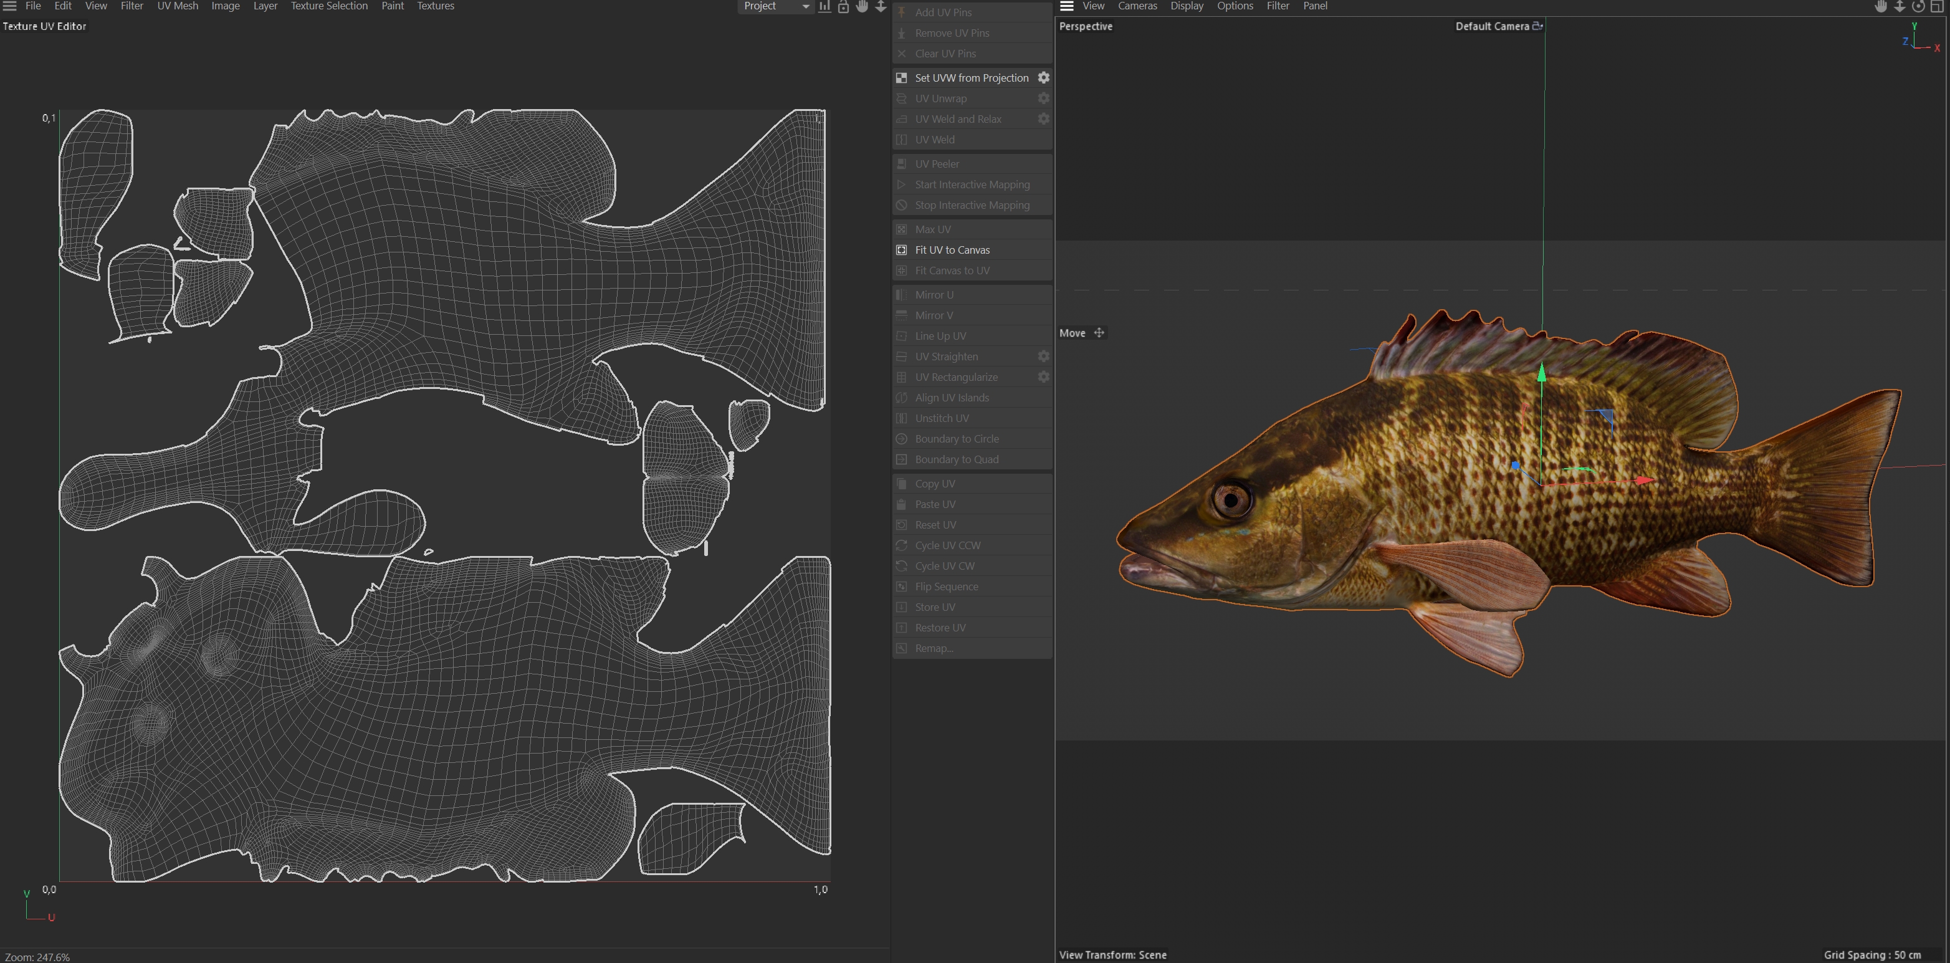Viewport: 1950px width, 963px height.
Task: Click Fit UV to Canvas
Action: click(952, 250)
